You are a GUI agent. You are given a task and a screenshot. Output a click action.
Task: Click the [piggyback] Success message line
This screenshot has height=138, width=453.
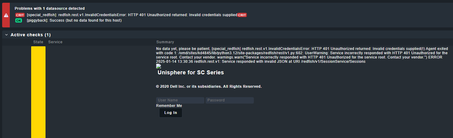74,20
